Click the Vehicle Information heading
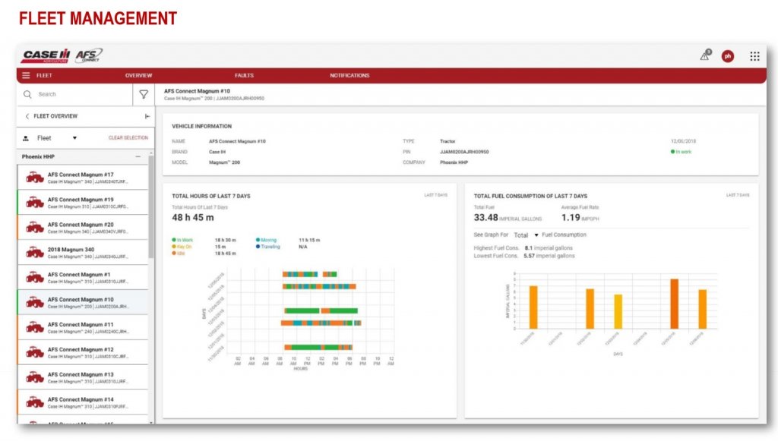This screenshot has width=778, height=441. coord(202,126)
